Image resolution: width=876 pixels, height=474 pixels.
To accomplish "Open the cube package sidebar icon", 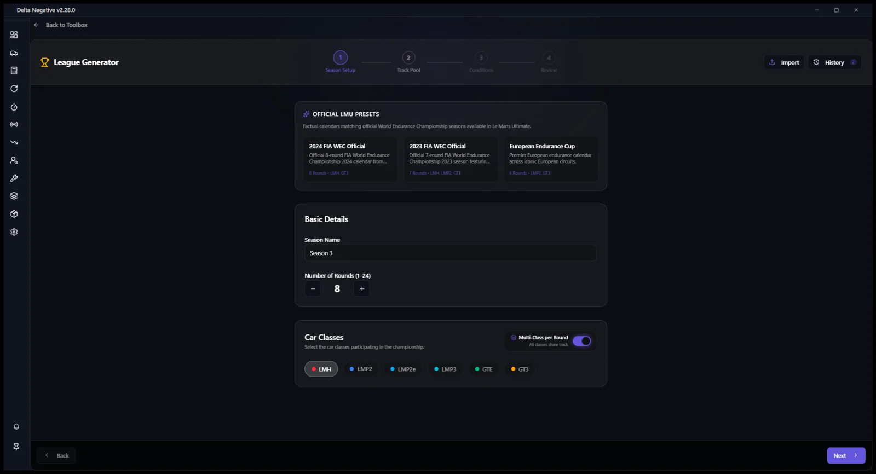I will [14, 214].
